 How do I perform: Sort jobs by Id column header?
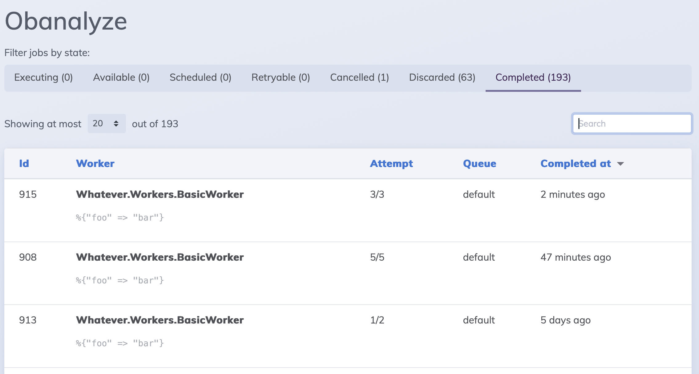24,164
